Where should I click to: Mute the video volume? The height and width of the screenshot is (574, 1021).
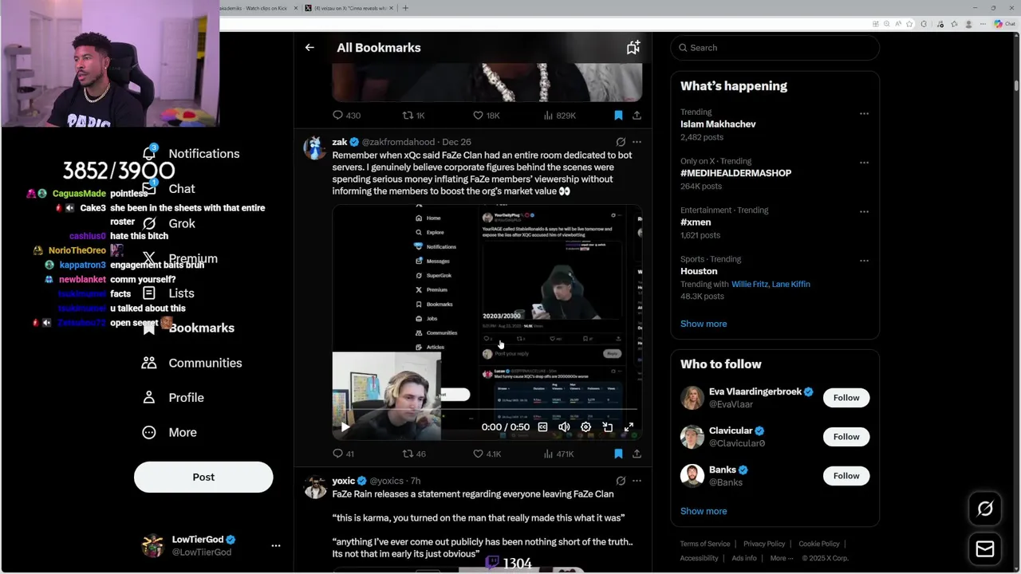[x=564, y=427]
